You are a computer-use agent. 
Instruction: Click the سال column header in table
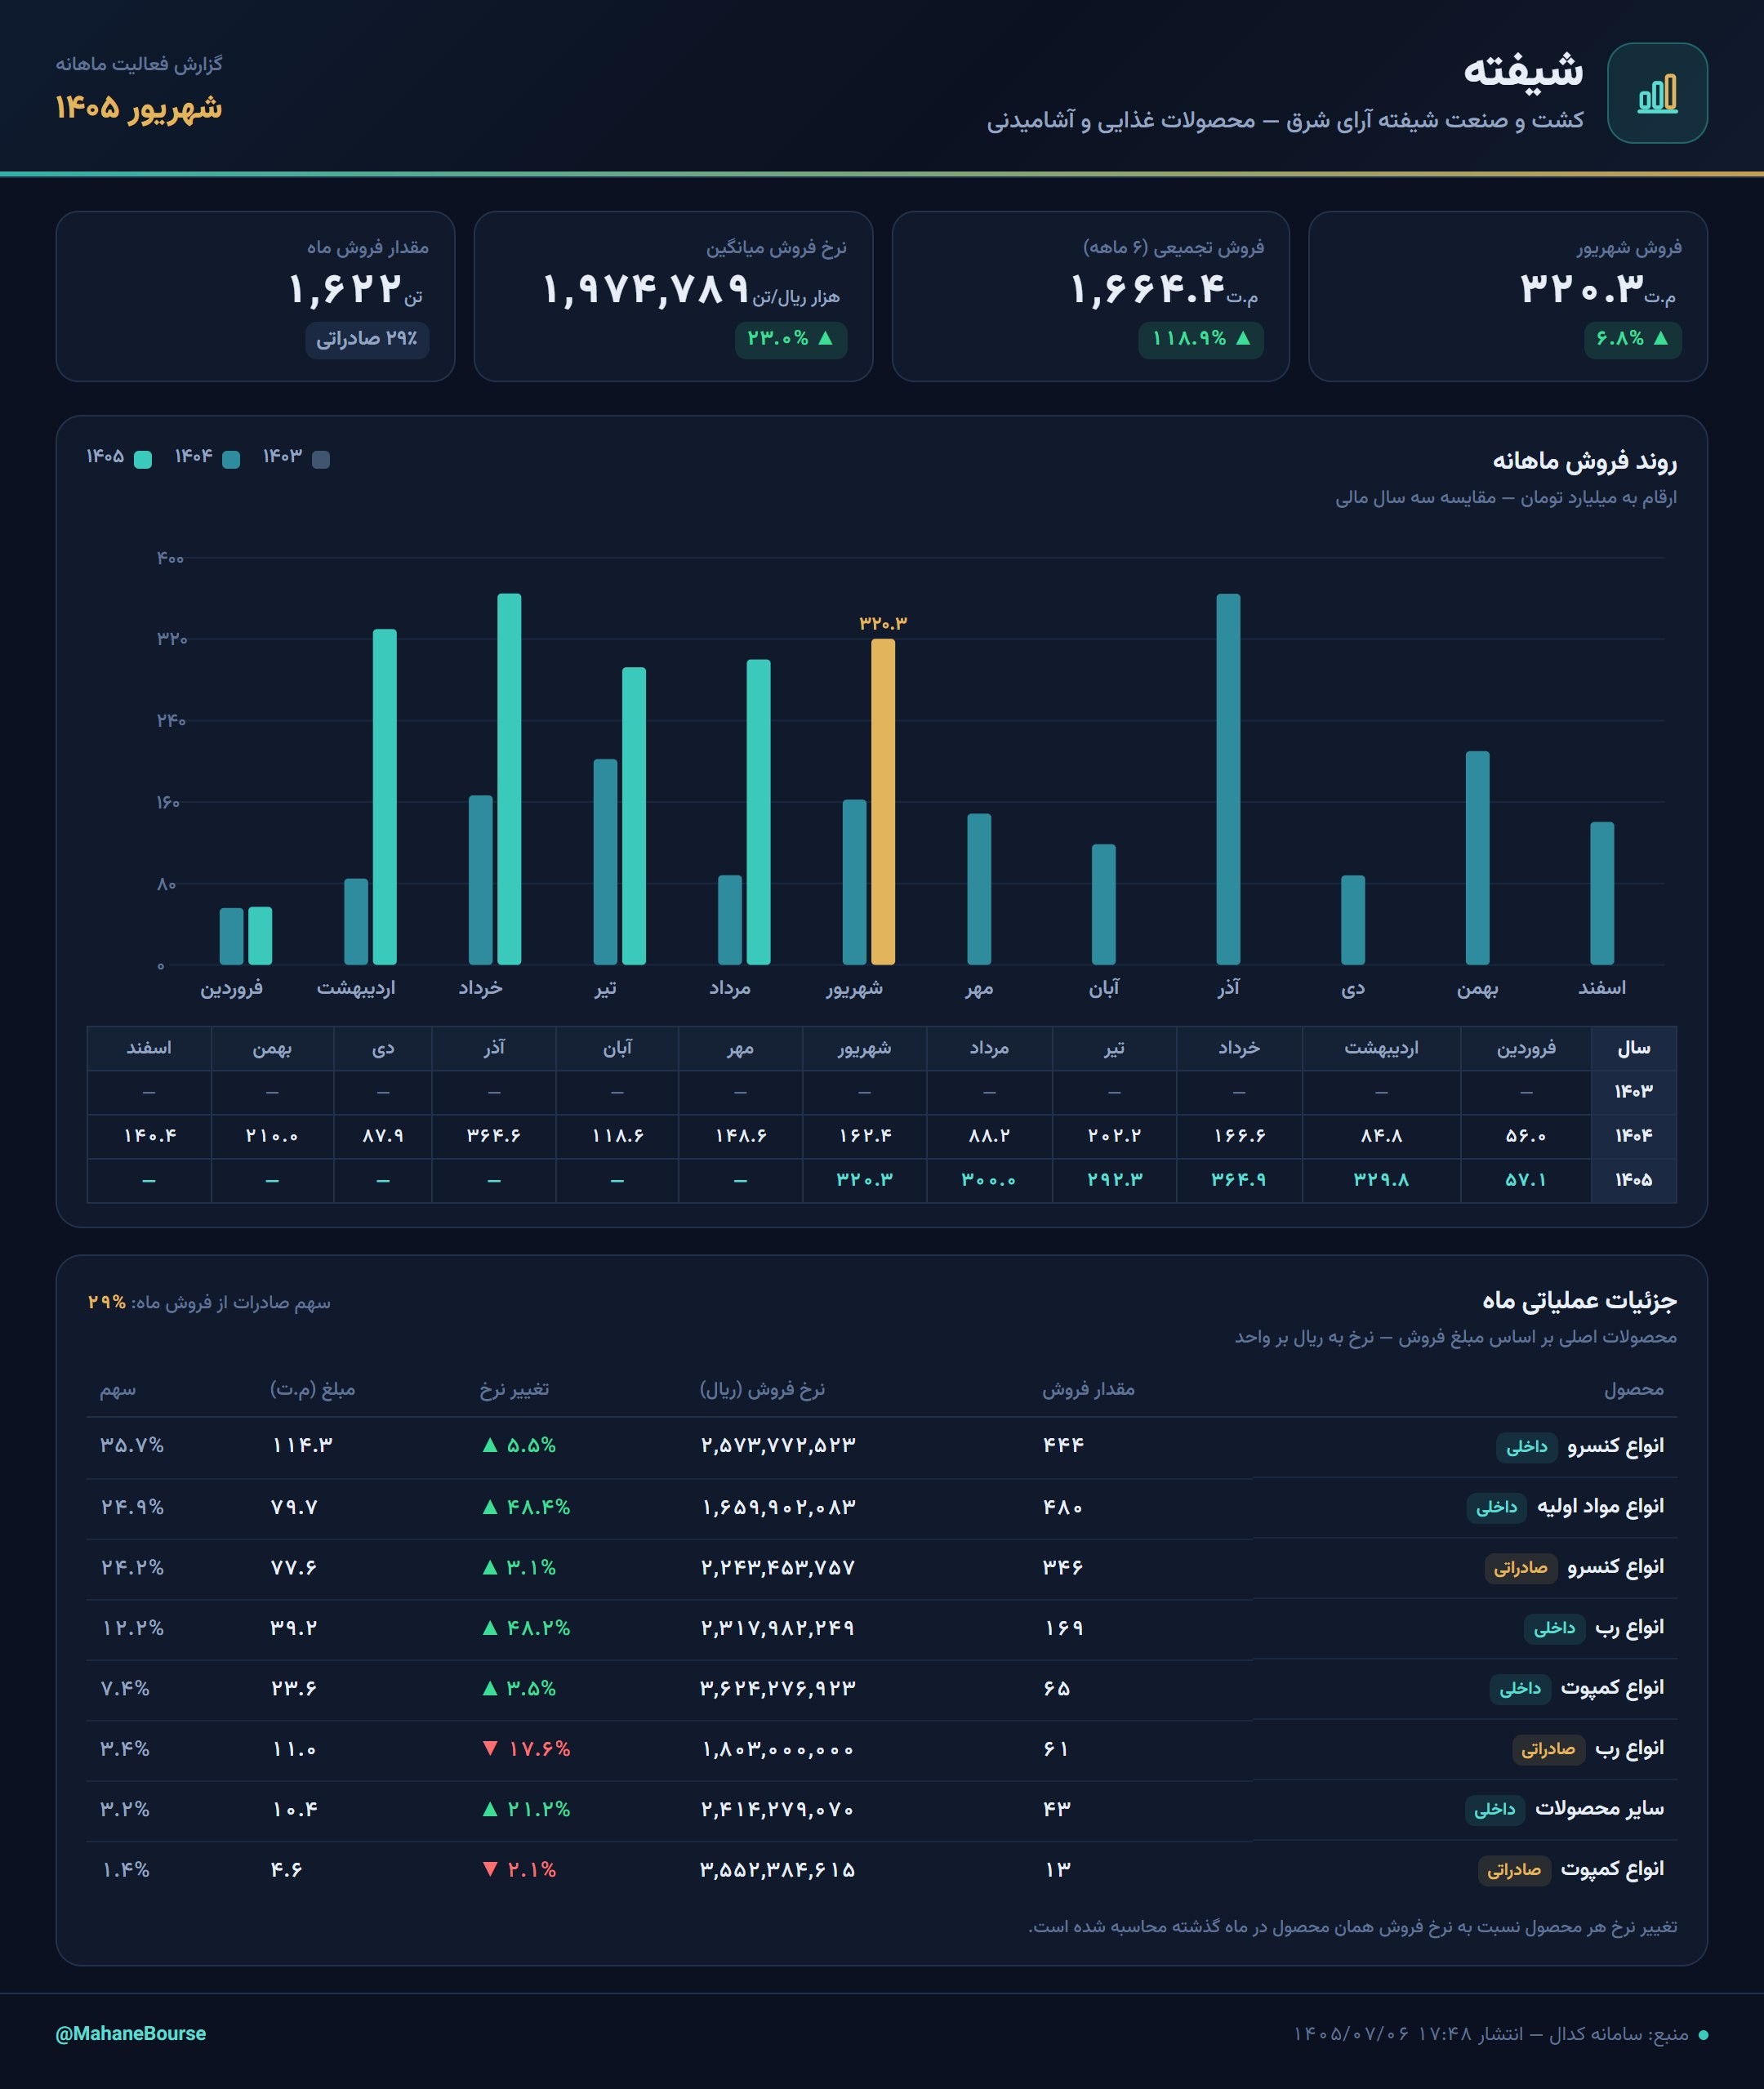1633,1048
